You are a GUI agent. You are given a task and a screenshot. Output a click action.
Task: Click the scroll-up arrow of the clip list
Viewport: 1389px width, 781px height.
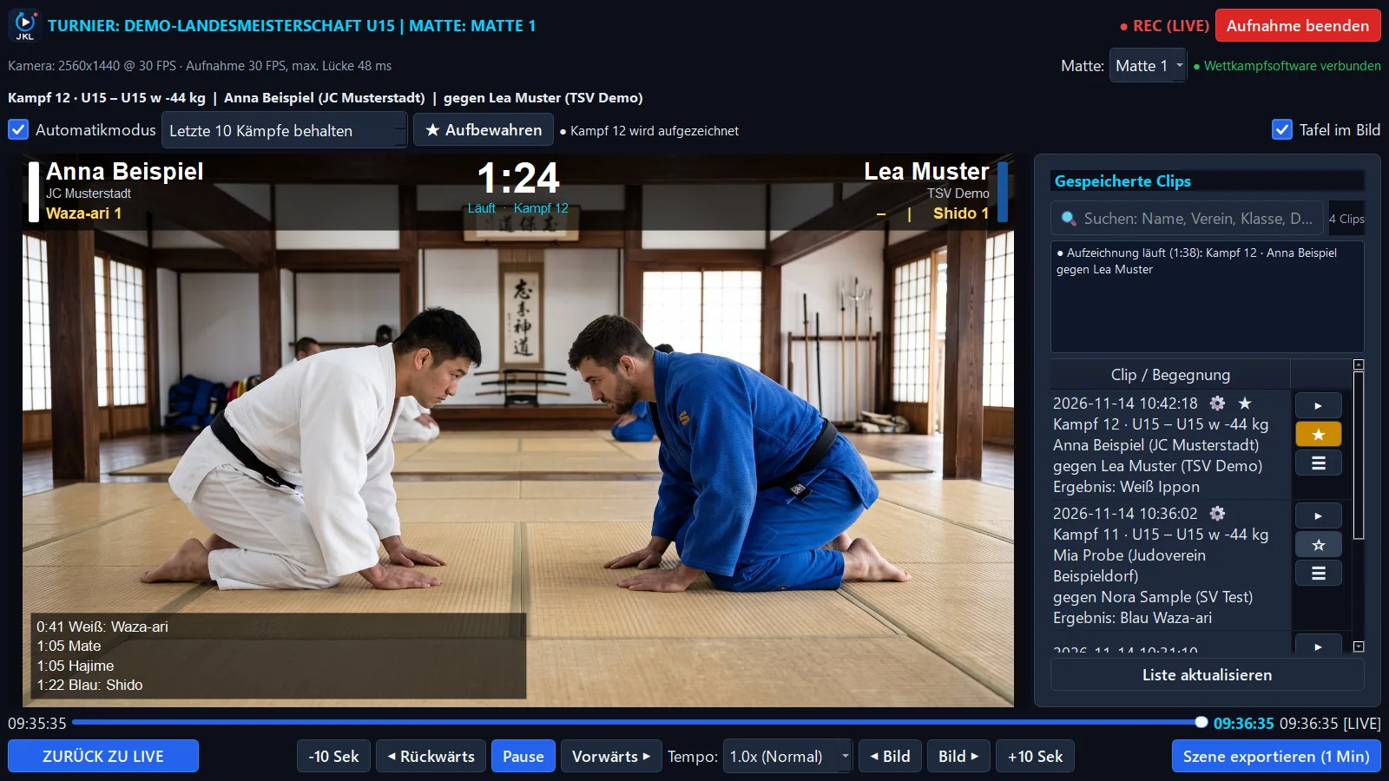[x=1359, y=365]
